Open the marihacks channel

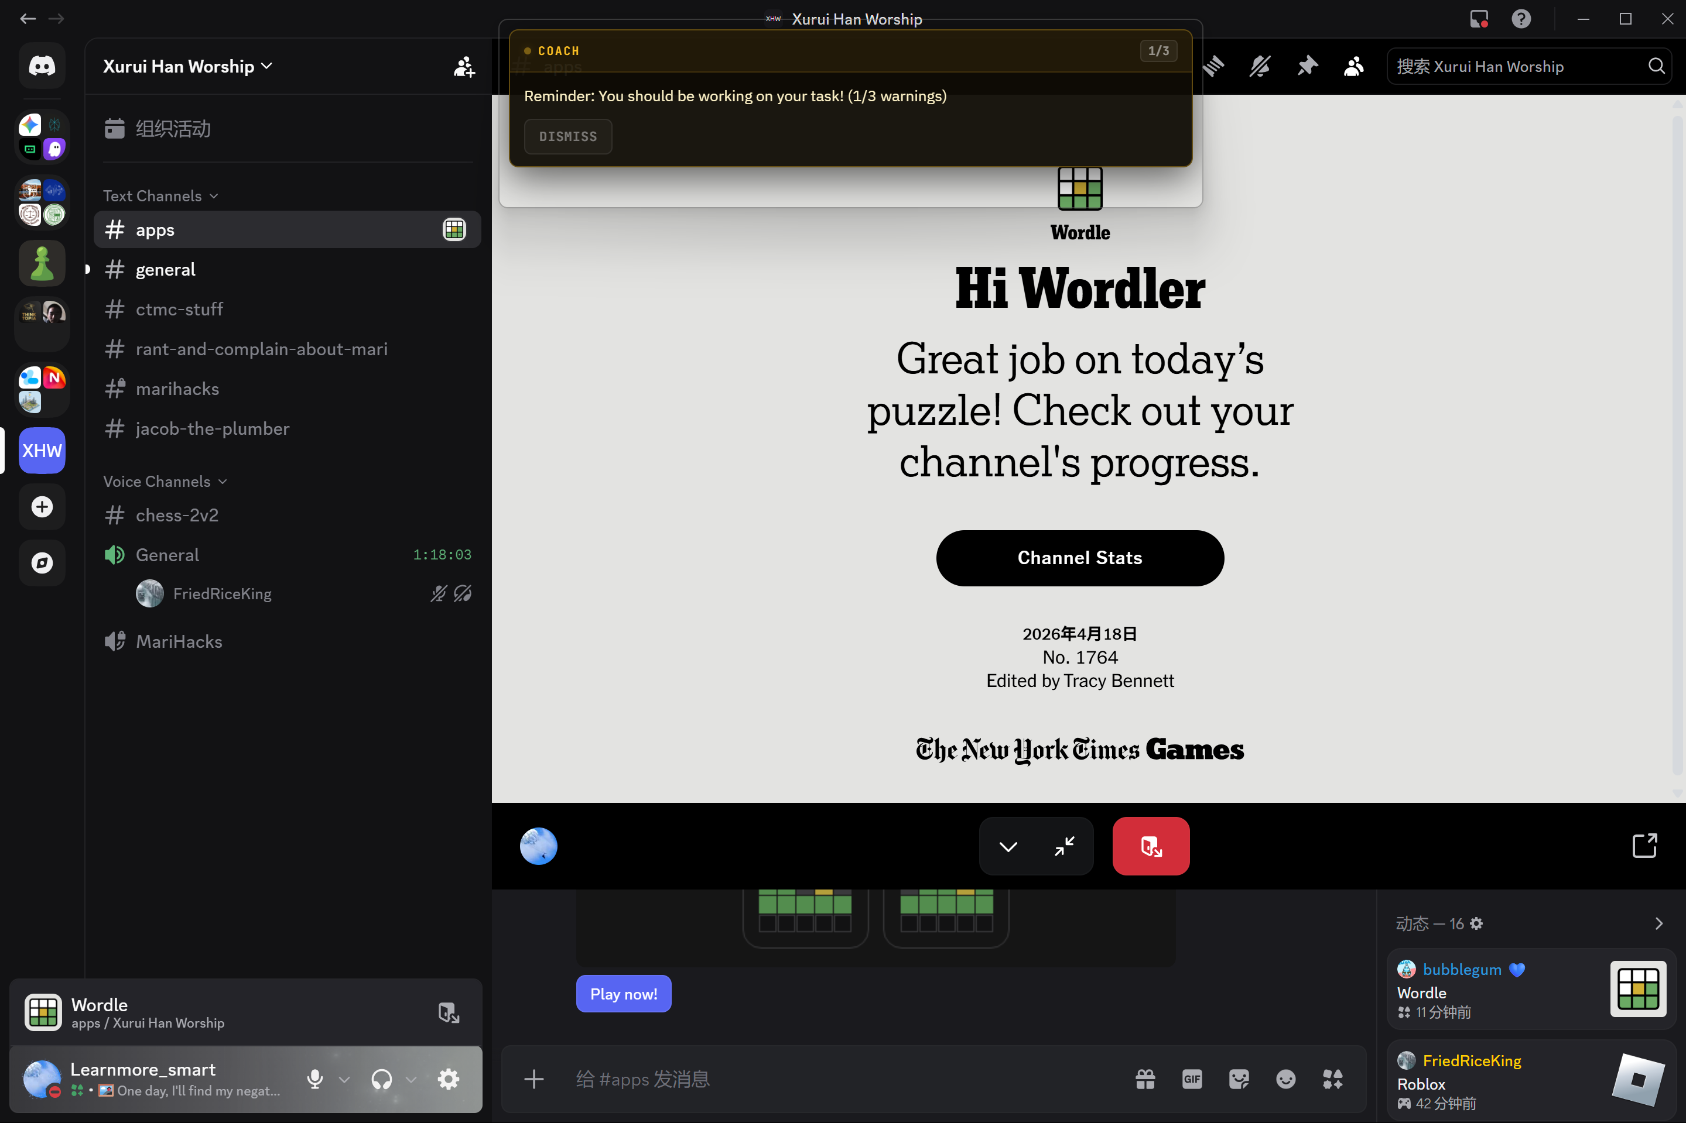(177, 389)
